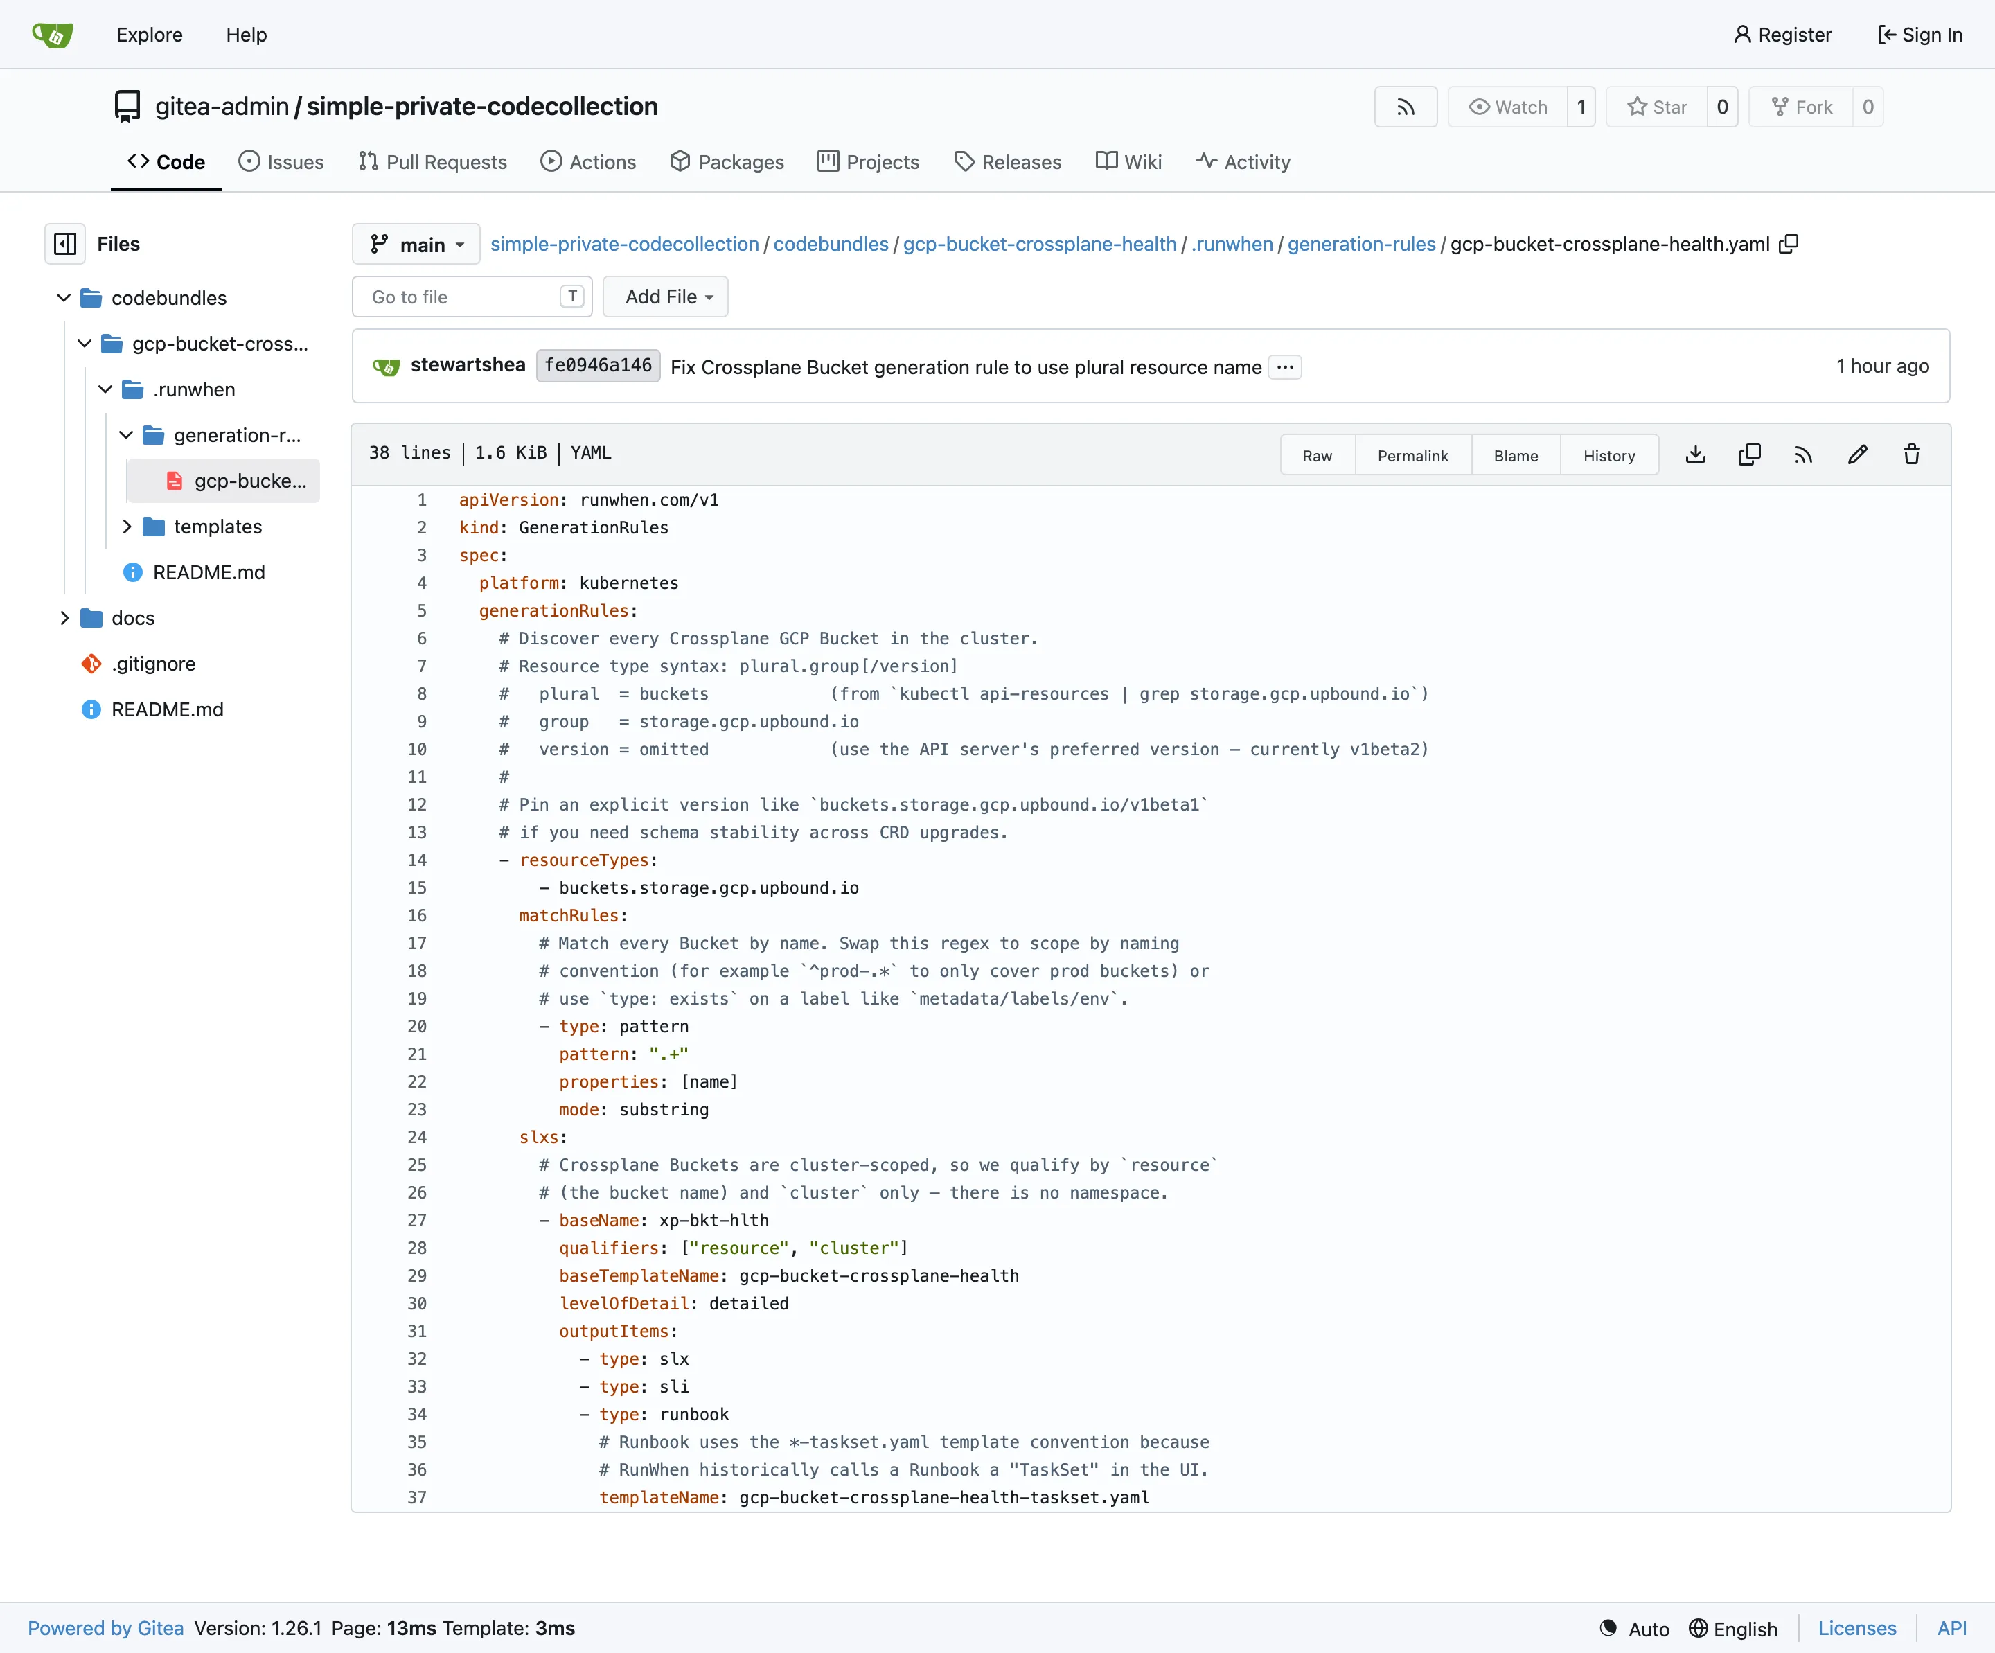The width and height of the screenshot is (1995, 1653).
Task: Open the Releases tab
Action: (x=1007, y=162)
